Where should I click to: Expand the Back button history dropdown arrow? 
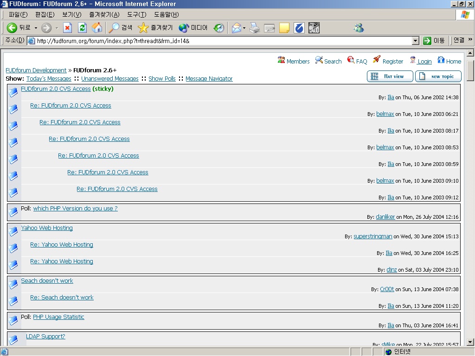point(36,28)
